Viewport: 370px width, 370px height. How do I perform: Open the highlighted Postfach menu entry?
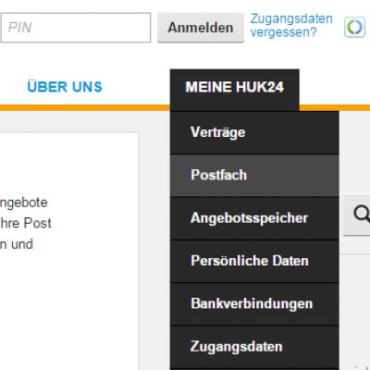254,175
